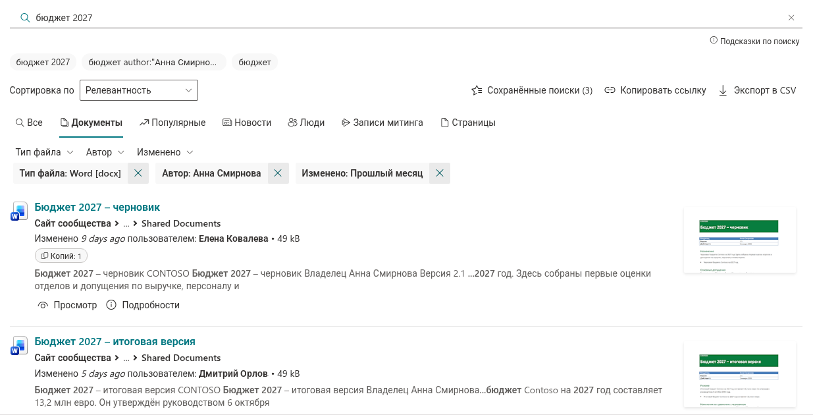This screenshot has width=813, height=415.
Task: Click Подробности for черновик result
Action: click(x=143, y=305)
